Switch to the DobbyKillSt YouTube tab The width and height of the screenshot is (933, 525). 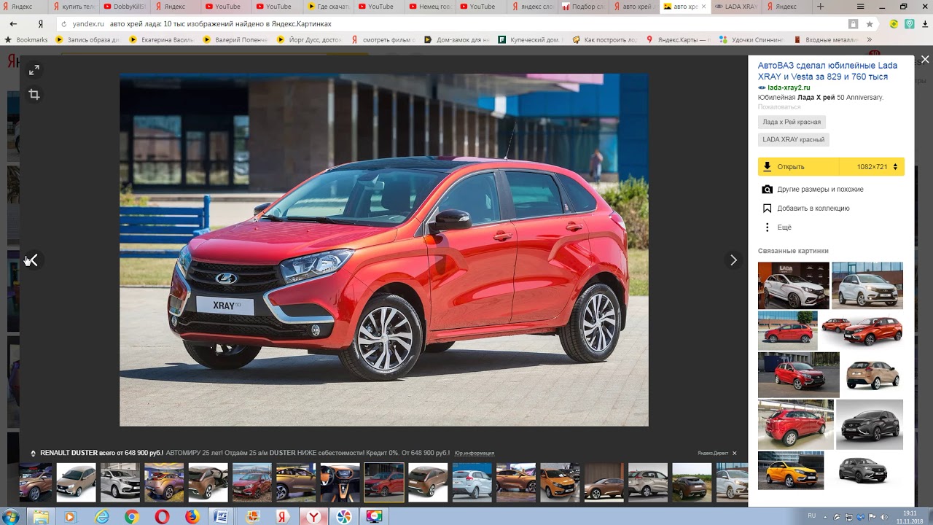pos(123,7)
